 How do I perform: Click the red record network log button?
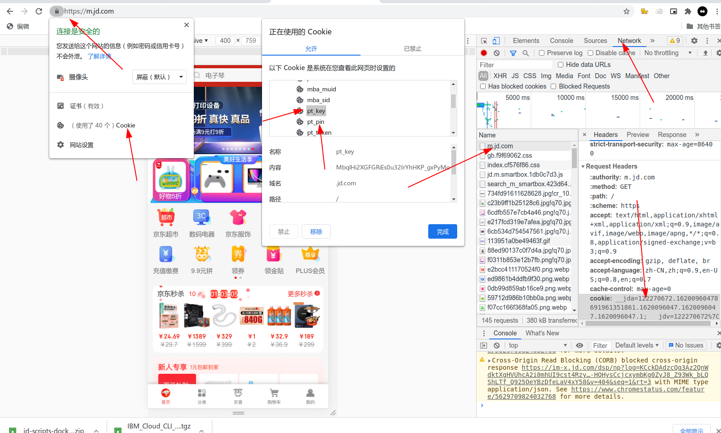484,53
